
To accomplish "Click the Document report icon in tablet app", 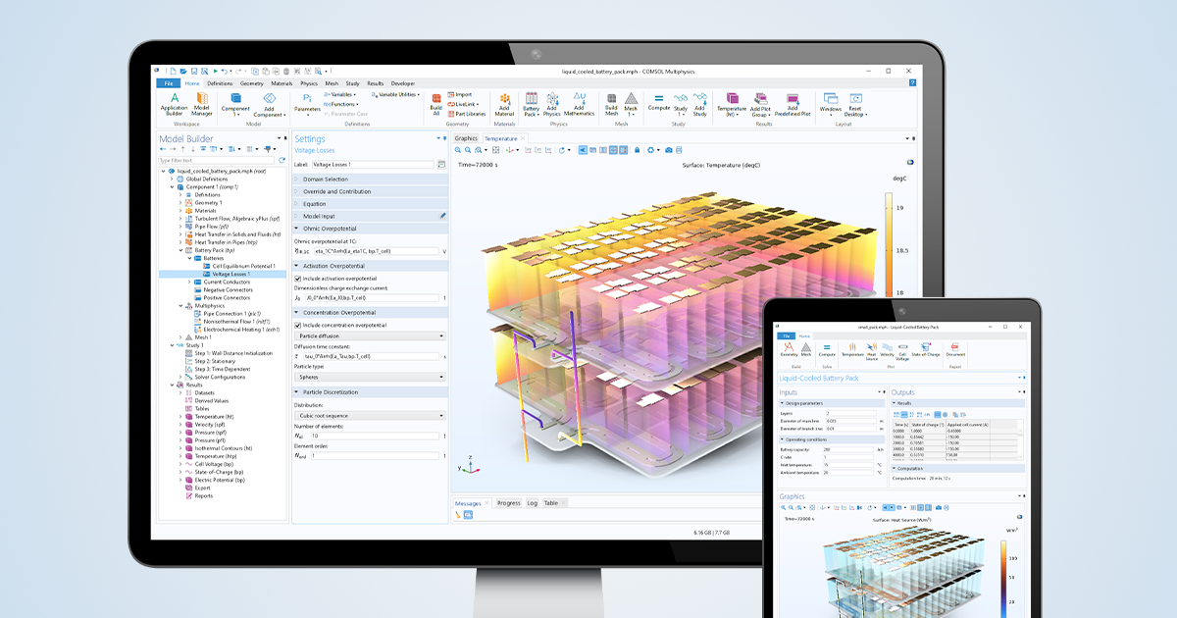I will (x=955, y=349).
